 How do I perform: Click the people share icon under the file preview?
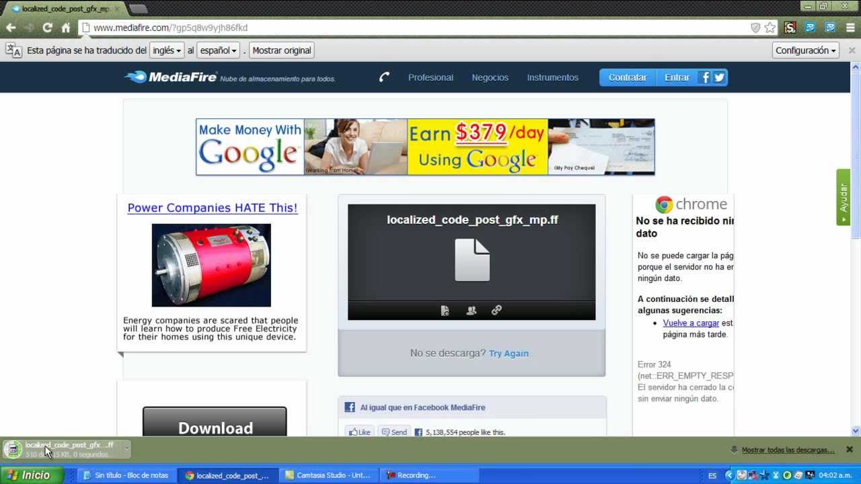click(471, 311)
